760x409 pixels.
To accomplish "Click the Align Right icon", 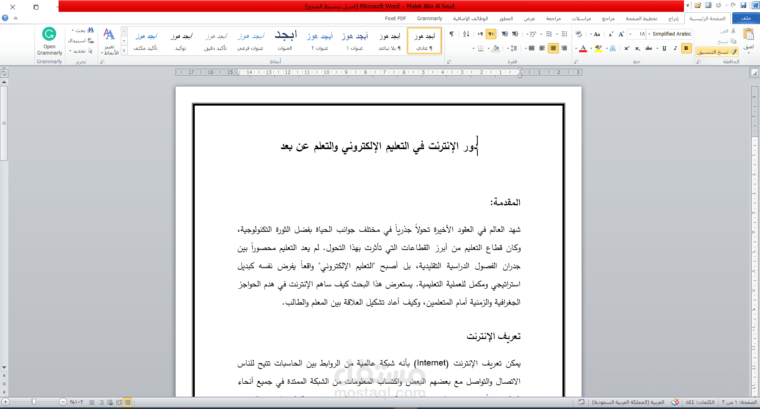I will [564, 48].
